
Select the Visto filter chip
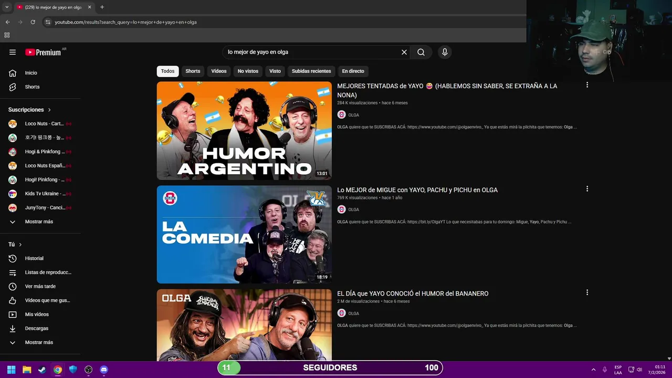(x=275, y=71)
